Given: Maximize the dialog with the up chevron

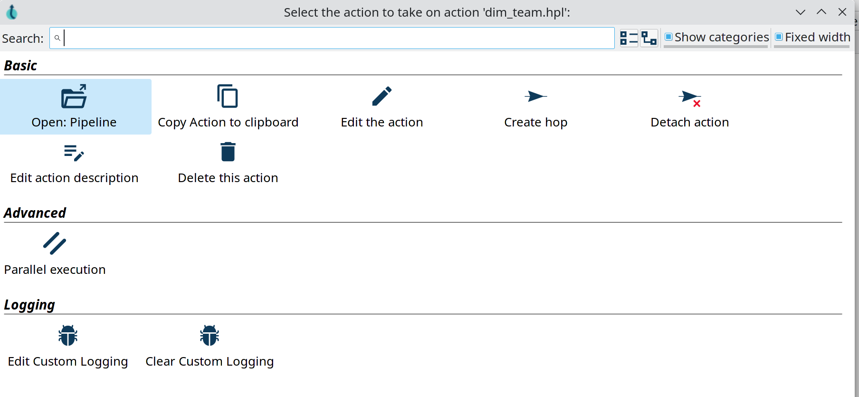Looking at the screenshot, I should click(x=821, y=12).
